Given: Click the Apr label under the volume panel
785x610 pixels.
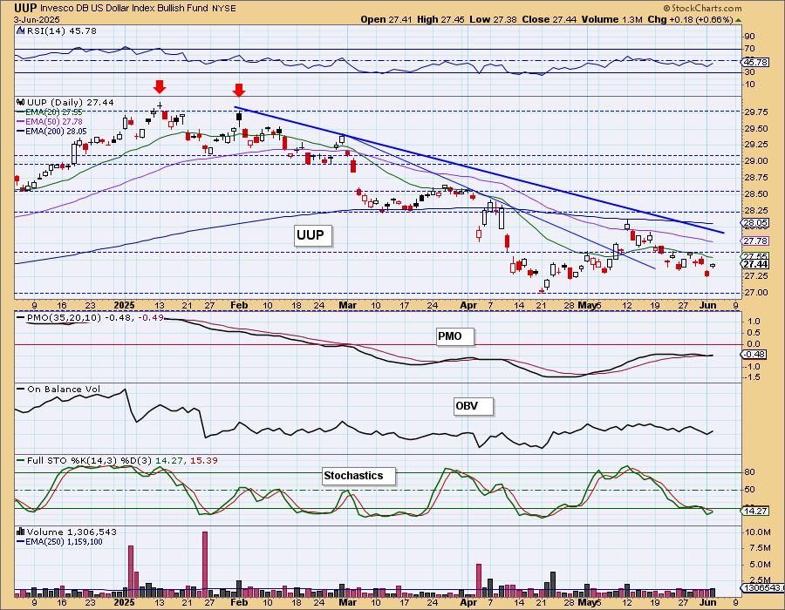Looking at the screenshot, I should tap(468, 602).
